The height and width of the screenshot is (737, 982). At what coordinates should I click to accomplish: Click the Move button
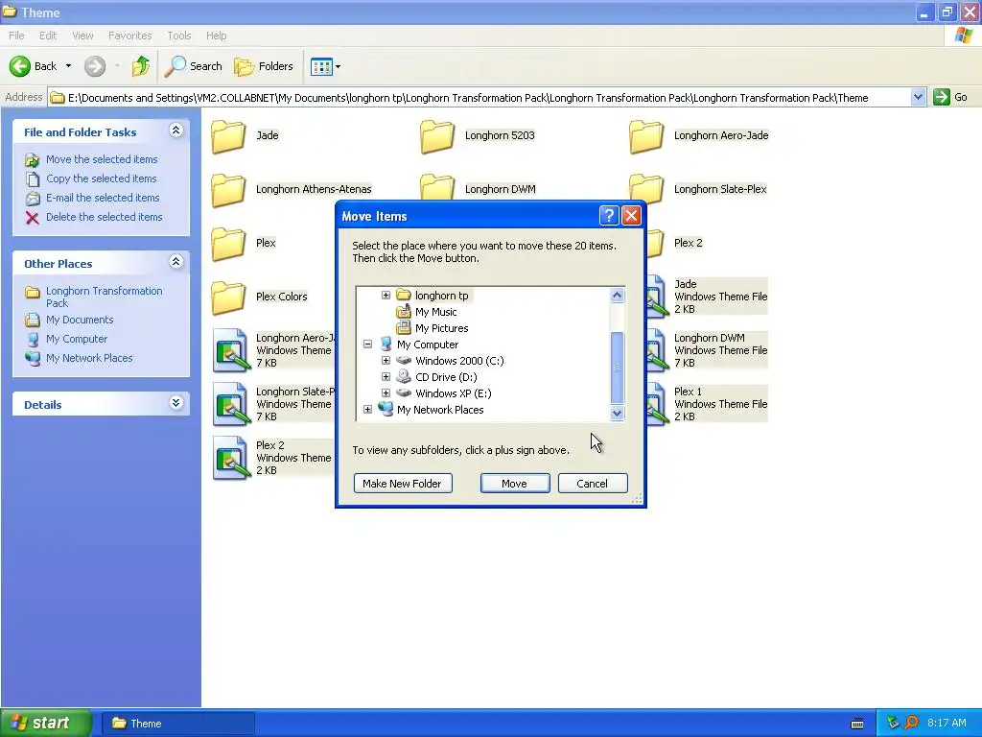(x=515, y=484)
